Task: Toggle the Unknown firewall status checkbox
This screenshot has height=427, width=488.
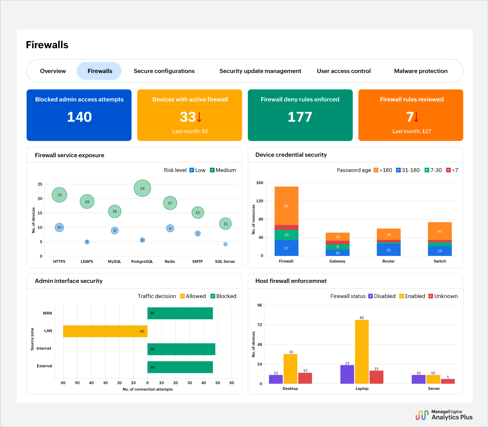Action: point(431,296)
